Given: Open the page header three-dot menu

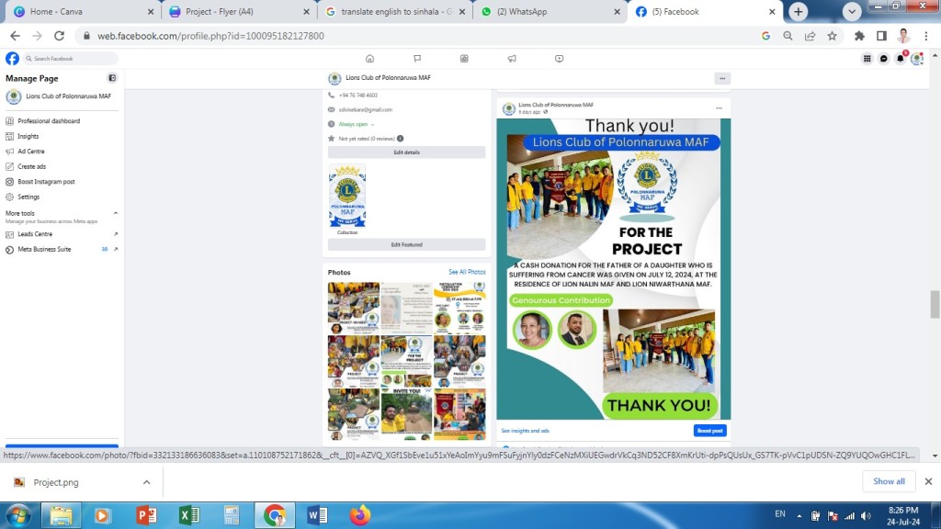Looking at the screenshot, I should pyautogui.click(x=722, y=78).
